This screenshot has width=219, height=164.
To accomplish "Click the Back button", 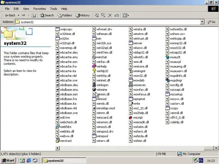I will tap(10, 15).
